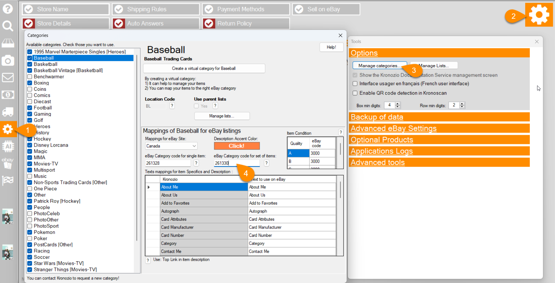Click the help icon beside Use parent lists

pyautogui.click(x=215, y=106)
